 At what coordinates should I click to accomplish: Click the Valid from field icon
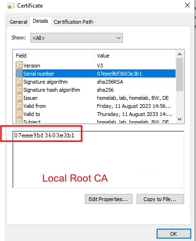coord(19,106)
